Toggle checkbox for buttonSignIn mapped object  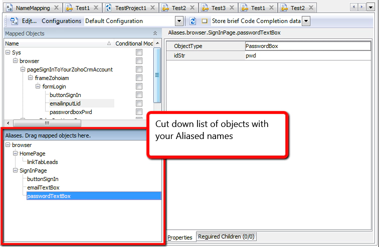(x=139, y=94)
